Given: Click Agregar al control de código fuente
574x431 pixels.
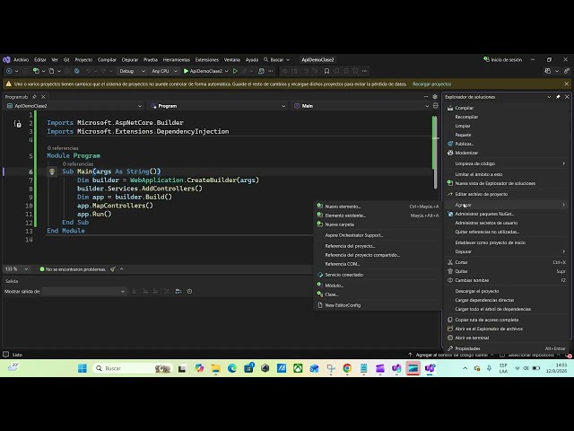Looking at the screenshot, I should coord(451,355).
